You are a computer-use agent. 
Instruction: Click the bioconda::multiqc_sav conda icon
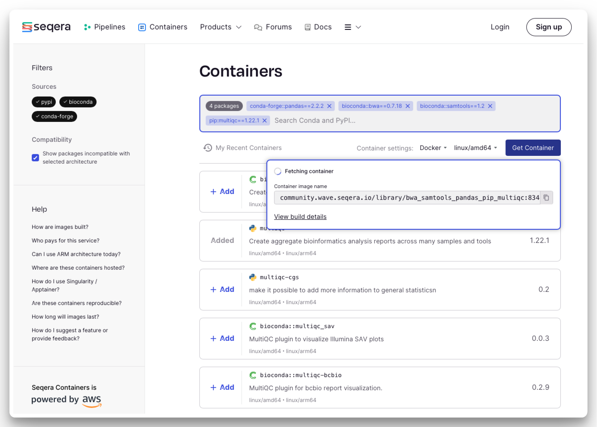click(x=253, y=326)
